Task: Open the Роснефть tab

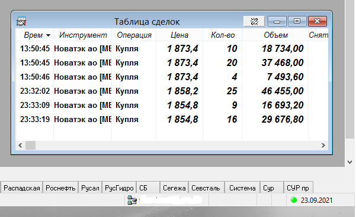Action: (60, 188)
